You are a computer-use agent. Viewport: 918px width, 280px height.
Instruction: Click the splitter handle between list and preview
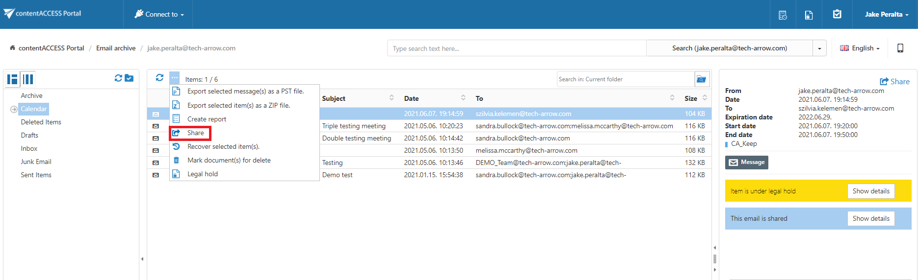(715, 258)
